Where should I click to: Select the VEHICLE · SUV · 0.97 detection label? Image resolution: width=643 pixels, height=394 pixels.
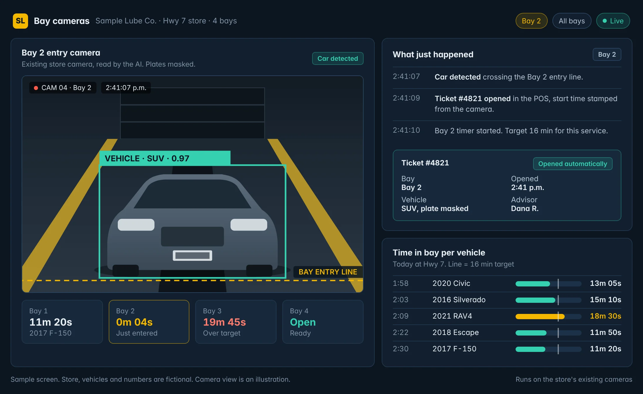165,158
